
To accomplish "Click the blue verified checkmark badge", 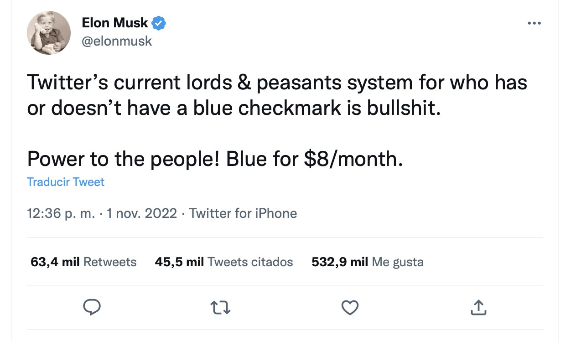I will coord(159,23).
